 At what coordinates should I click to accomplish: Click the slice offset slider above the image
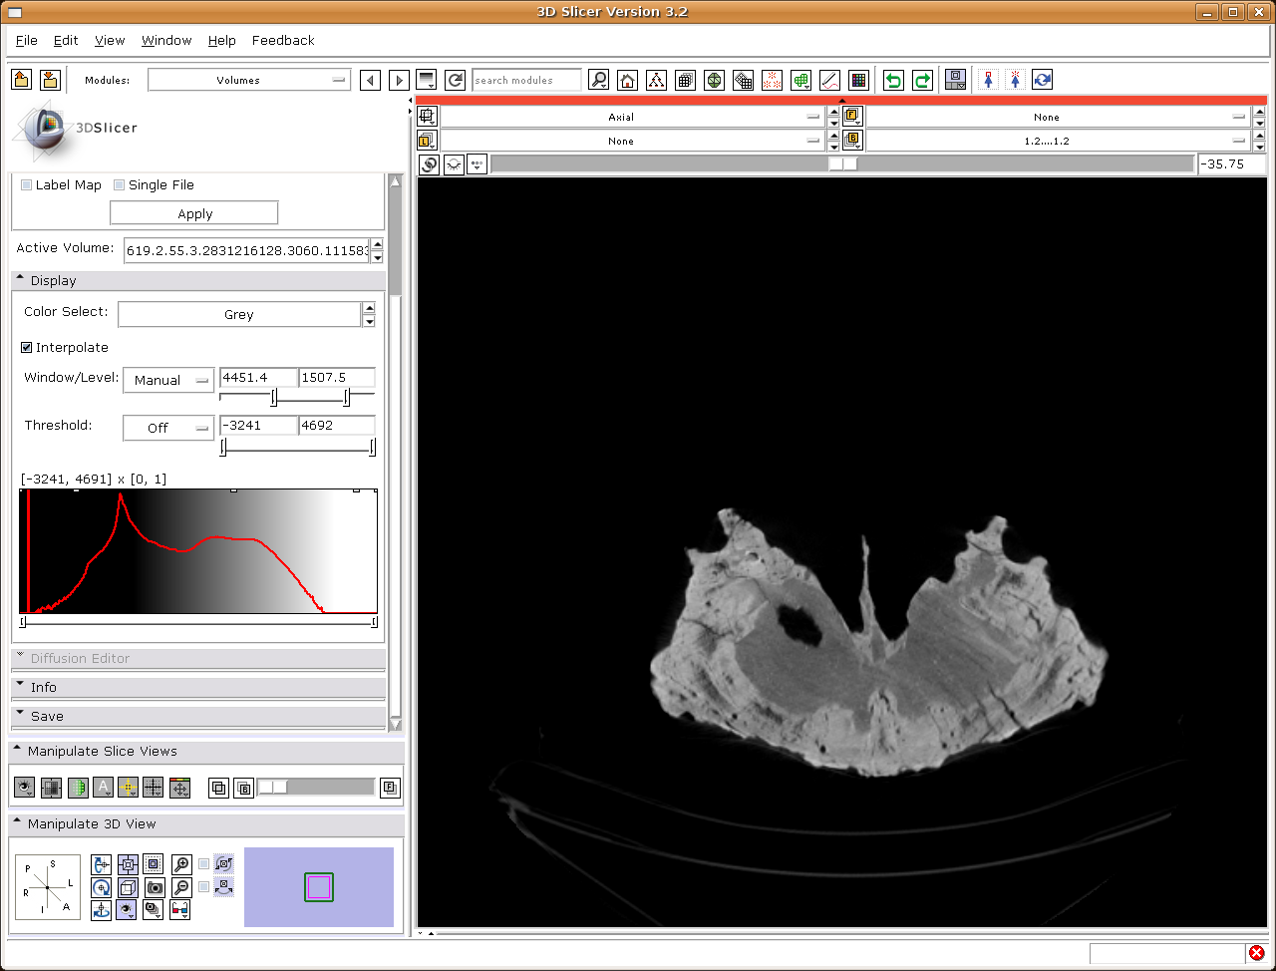pyautogui.click(x=842, y=164)
